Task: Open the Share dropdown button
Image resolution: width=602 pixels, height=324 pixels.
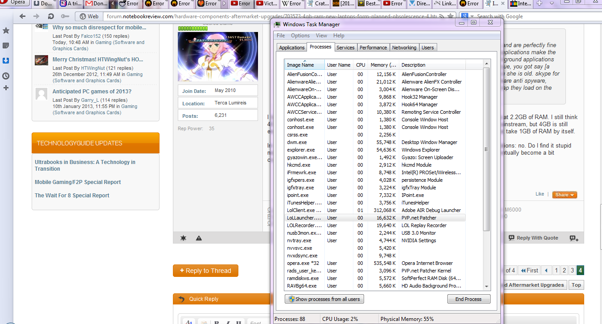Action: (x=565, y=195)
